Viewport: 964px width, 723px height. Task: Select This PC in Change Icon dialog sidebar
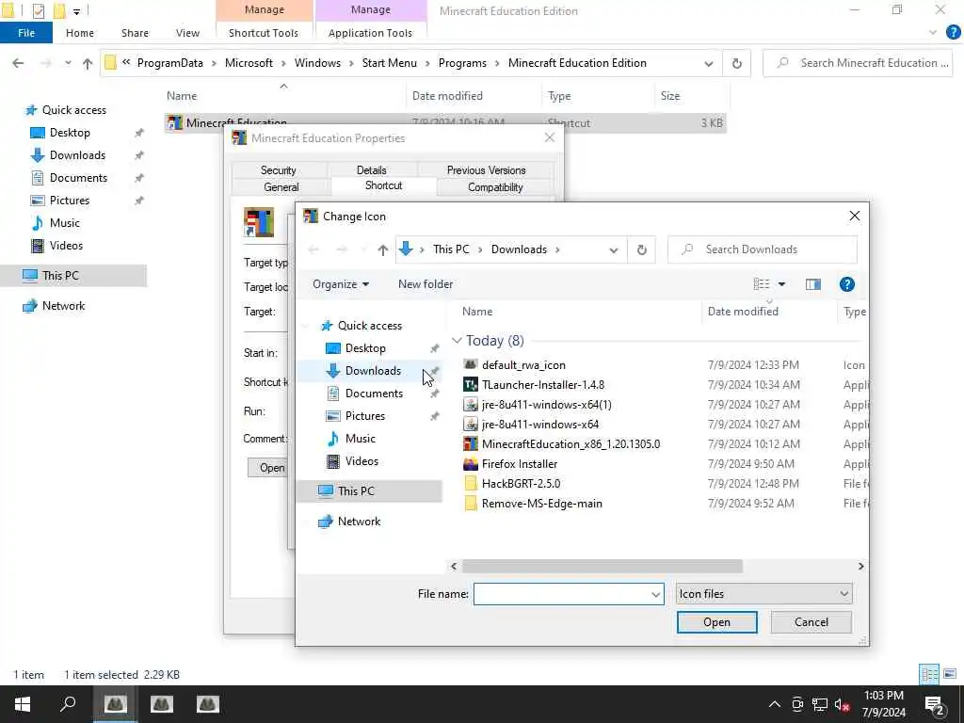355,491
